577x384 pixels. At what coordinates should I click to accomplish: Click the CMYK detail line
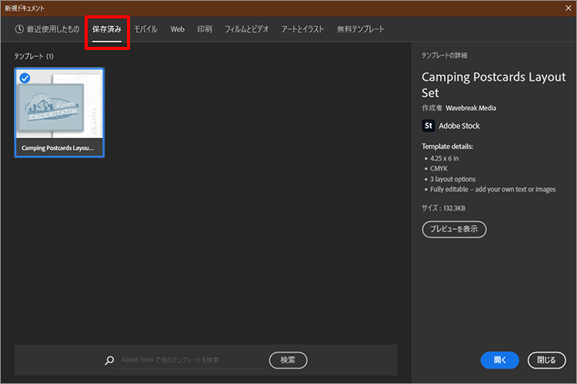(x=439, y=169)
